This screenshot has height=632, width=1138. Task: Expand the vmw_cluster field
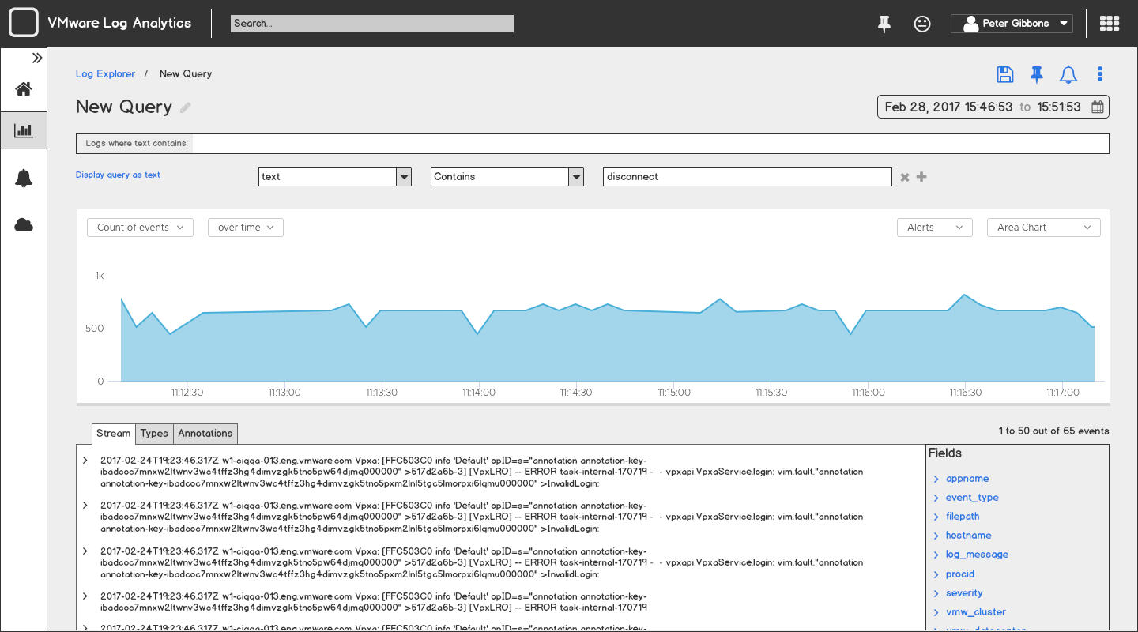(936, 612)
